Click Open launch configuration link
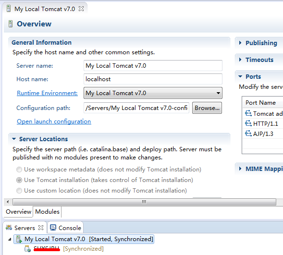This screenshot has width=283, height=255. 54,121
